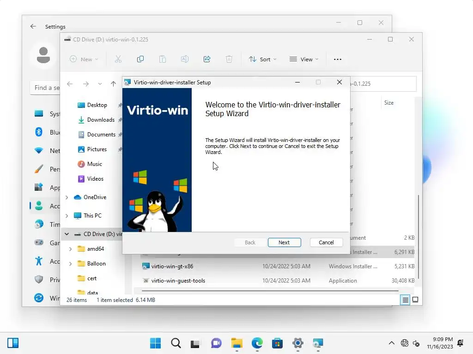Collapse the CD Drive (D:) tree node
473x354 pixels.
click(67, 234)
